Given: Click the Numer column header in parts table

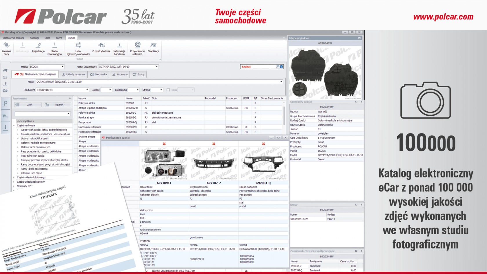Looking at the screenshot, I should (x=133, y=98).
